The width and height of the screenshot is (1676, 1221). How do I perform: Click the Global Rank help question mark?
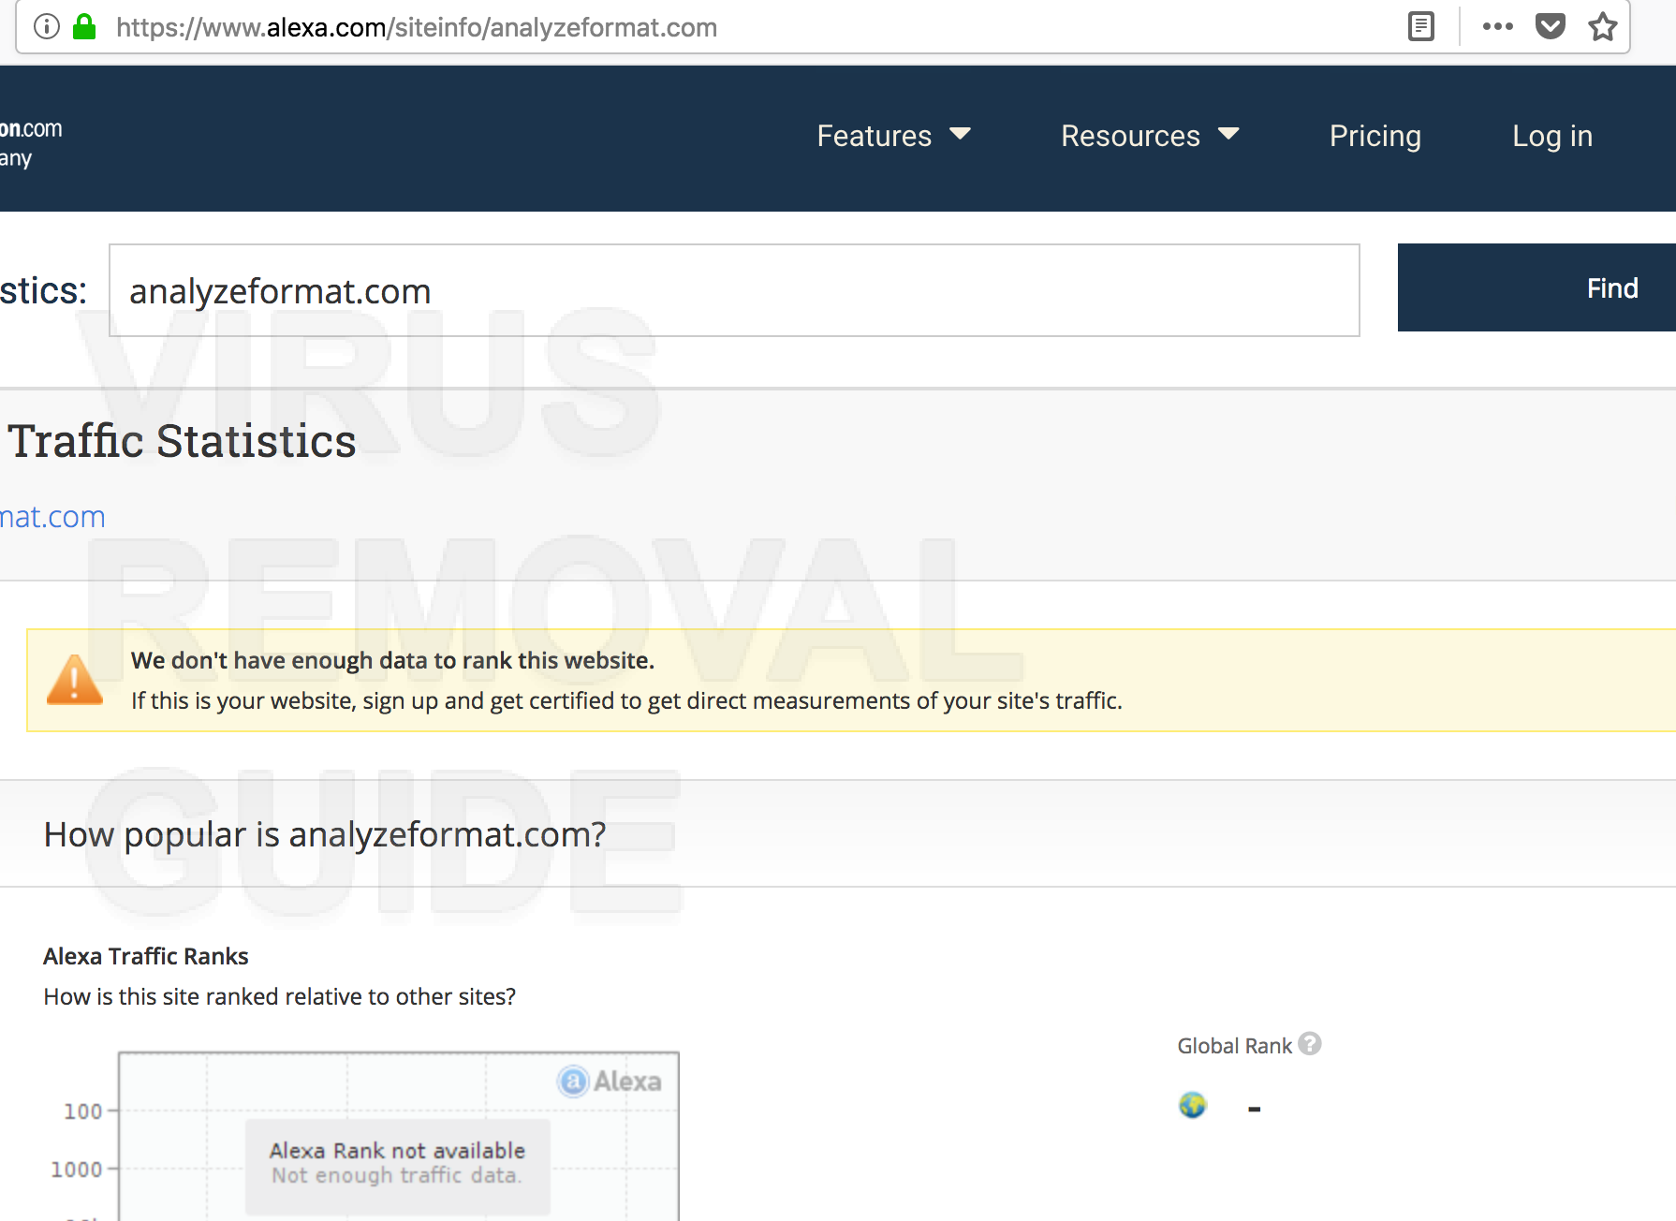(x=1310, y=1043)
